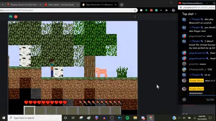The height and width of the screenshot is (121, 216).
Task: Click the Chrome icon on the taskbar
Action: [151, 118]
